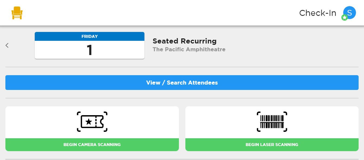The height and width of the screenshot is (160, 364).
Task: Select the FRIDAY blue date header
Action: 89,37
